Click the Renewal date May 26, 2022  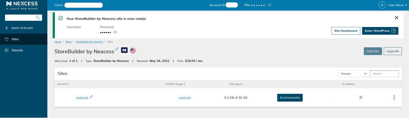coord(160,61)
